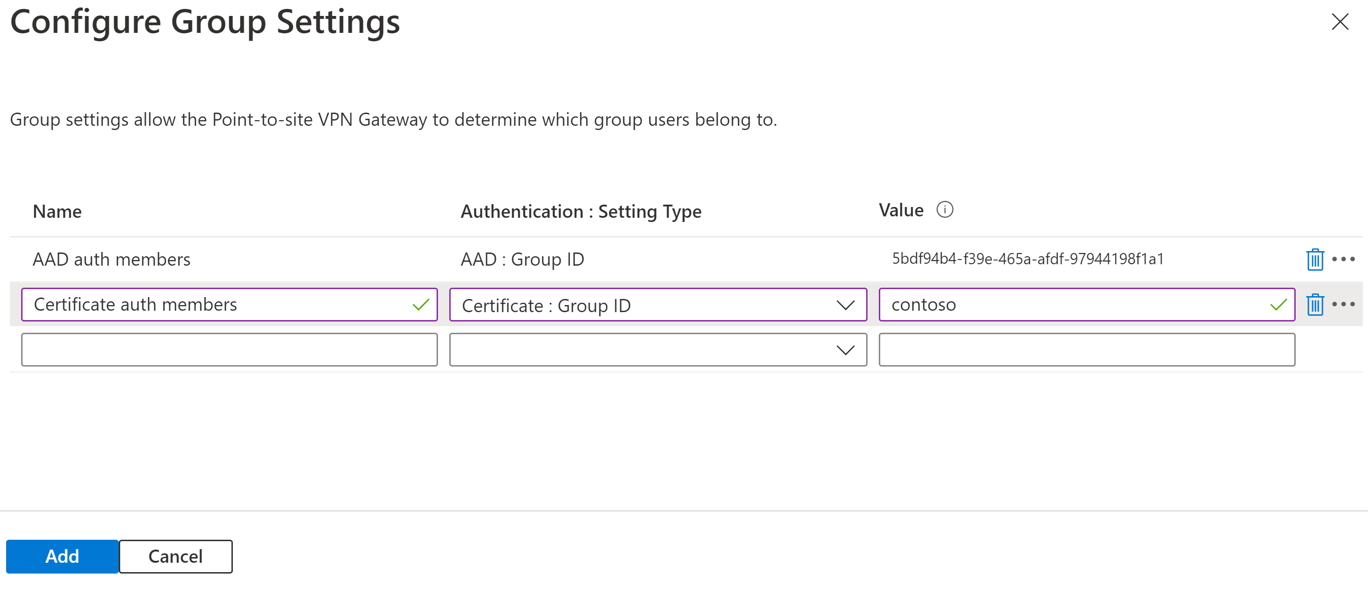Click the Name column header
This screenshot has width=1368, height=597.
[57, 211]
